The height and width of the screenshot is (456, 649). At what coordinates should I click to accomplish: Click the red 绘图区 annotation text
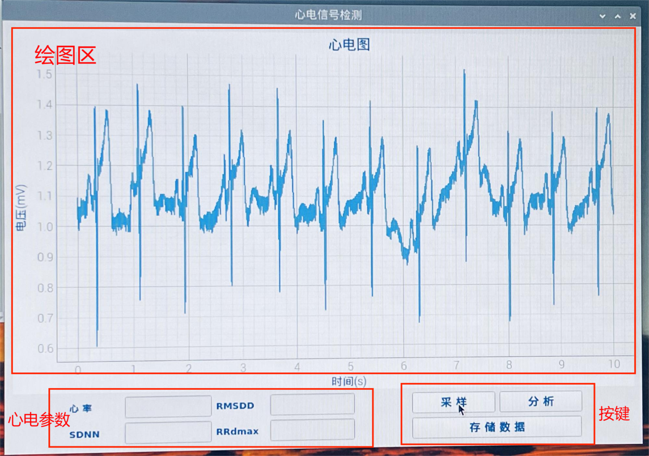coord(65,56)
